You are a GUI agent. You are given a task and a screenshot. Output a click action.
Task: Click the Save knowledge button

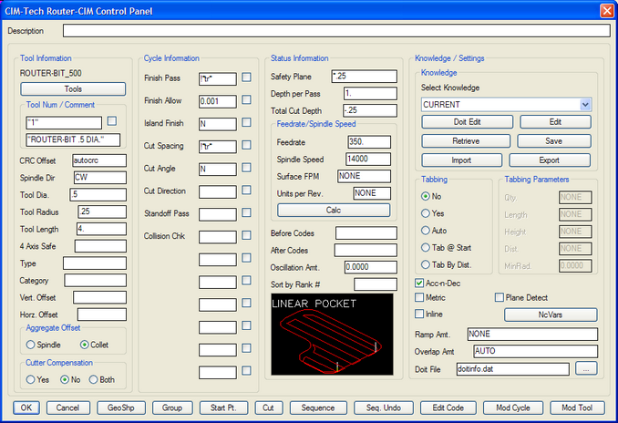coord(554,141)
